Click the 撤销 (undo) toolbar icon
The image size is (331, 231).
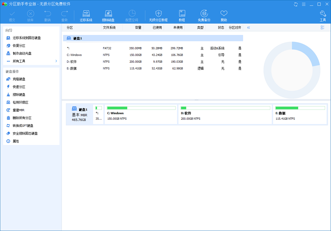[47, 16]
